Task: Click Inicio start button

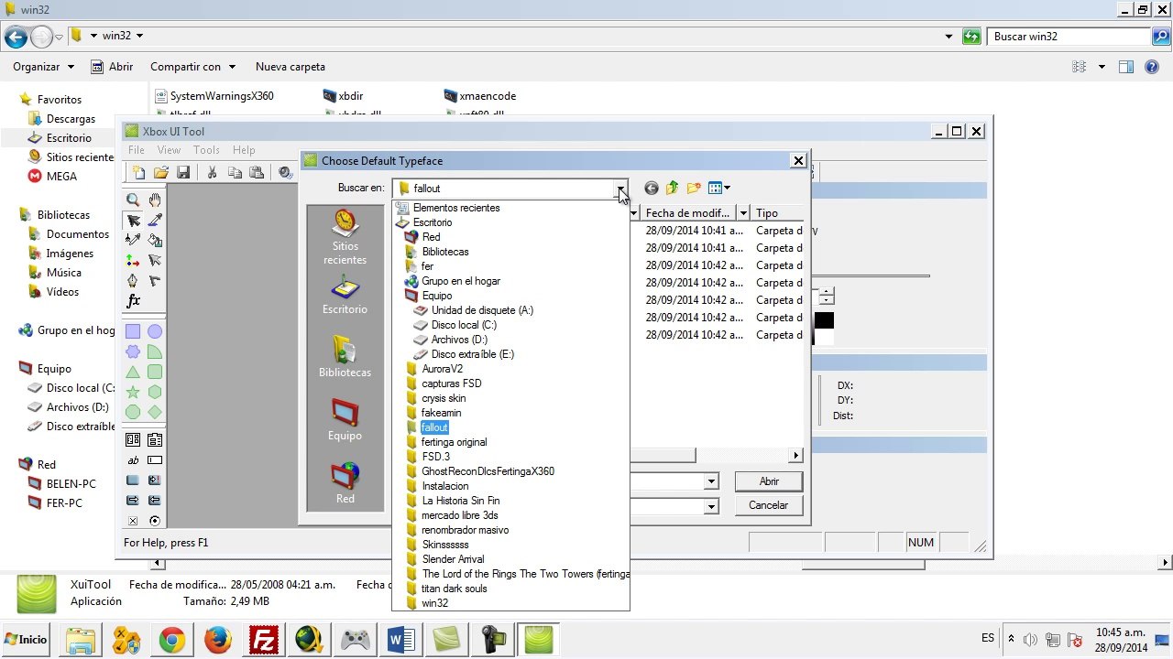Action: 26,640
